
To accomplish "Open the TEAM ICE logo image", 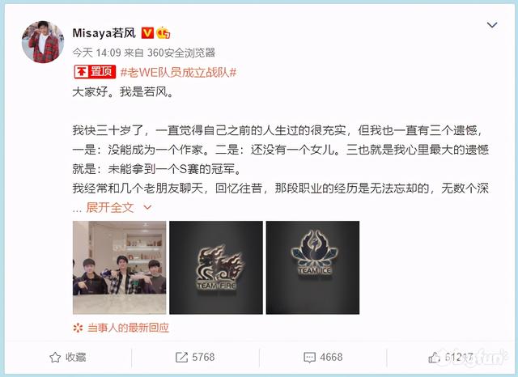I will pos(312,268).
